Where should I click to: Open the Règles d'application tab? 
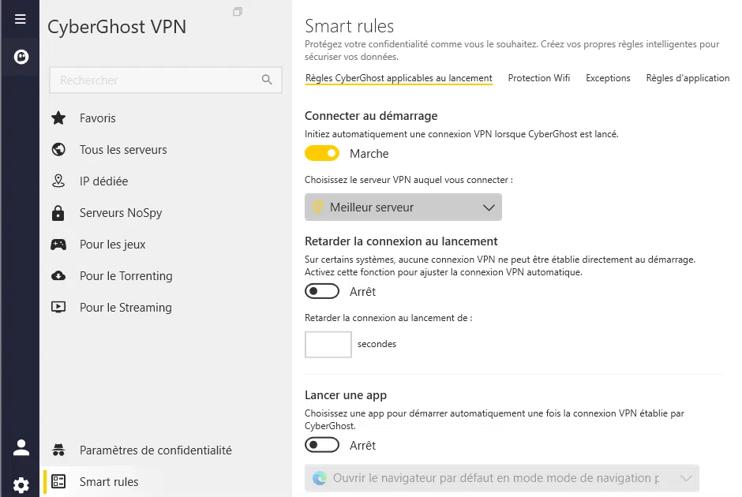point(688,78)
